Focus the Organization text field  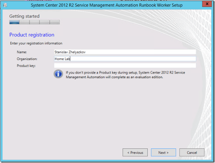click(x=125, y=59)
